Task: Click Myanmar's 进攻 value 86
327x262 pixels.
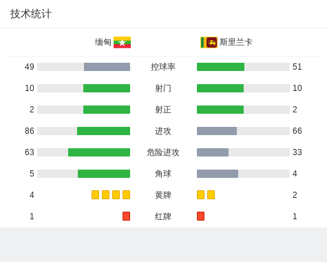Action: pos(30,131)
